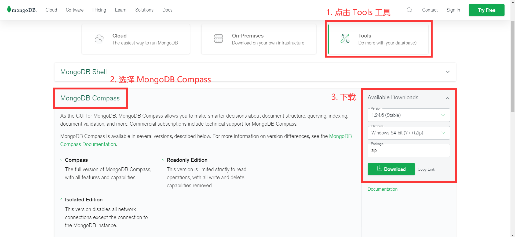The width and height of the screenshot is (515, 237).
Task: Open the Solutions navigation menu
Action: point(144,10)
